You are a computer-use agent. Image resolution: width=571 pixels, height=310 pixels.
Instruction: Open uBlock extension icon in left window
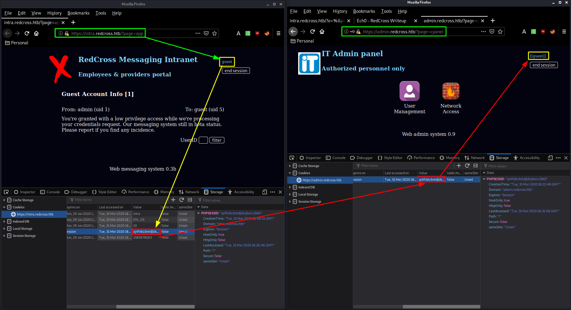click(x=257, y=33)
